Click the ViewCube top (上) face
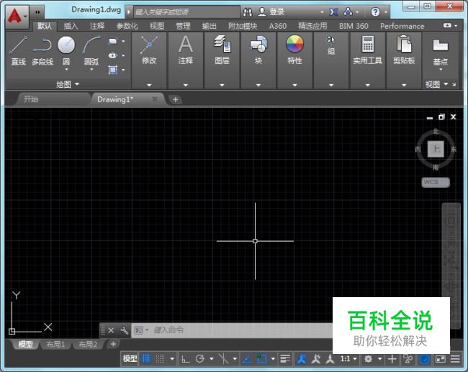 click(x=436, y=149)
